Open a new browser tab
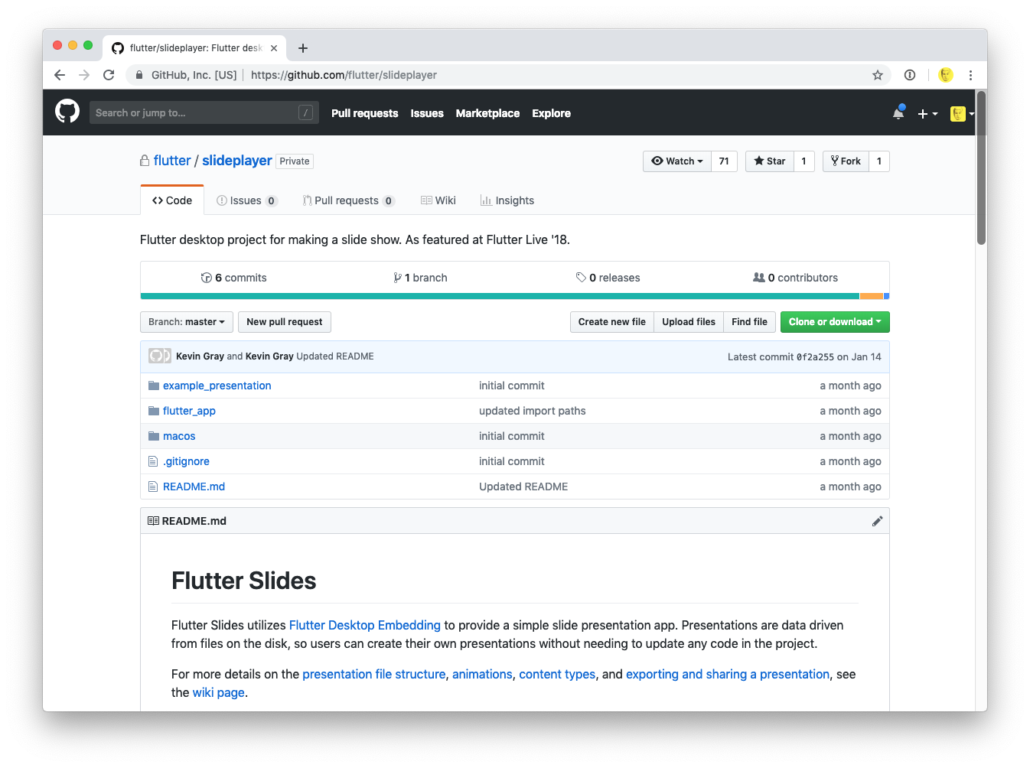Screen dimensions: 1030x768 [303, 48]
